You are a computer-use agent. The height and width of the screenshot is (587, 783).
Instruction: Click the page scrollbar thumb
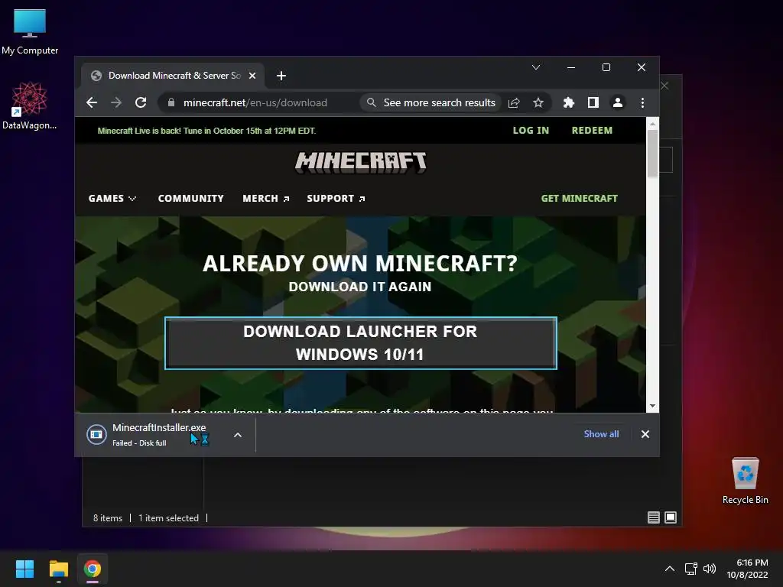click(x=652, y=154)
